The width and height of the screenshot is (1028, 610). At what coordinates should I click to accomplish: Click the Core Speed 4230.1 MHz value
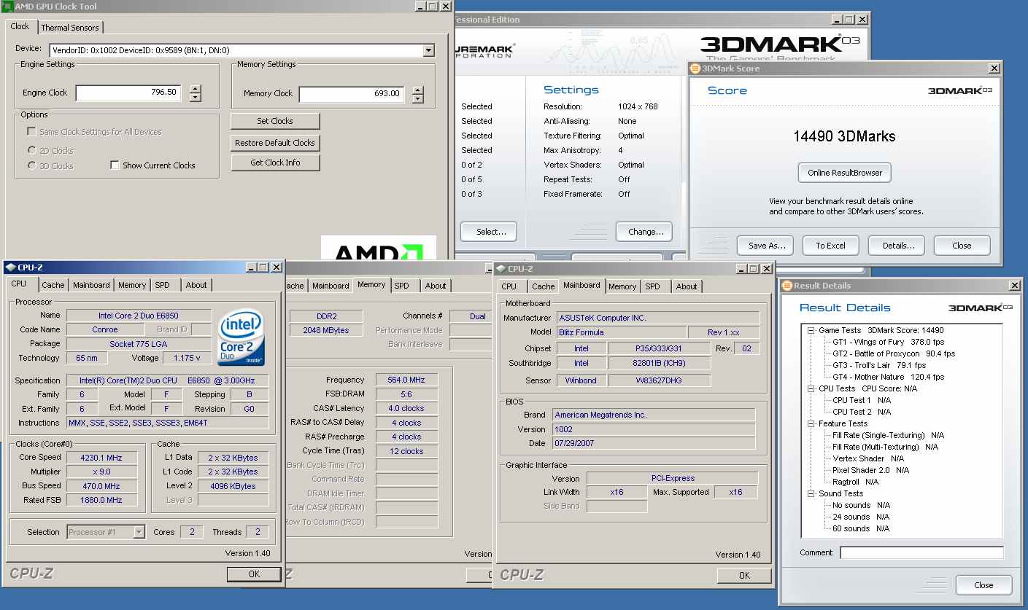[x=101, y=458]
